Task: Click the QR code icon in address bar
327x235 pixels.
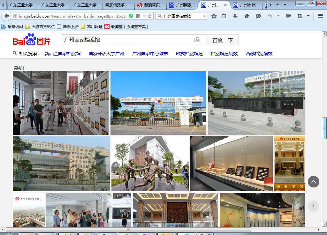Action: coord(138,16)
